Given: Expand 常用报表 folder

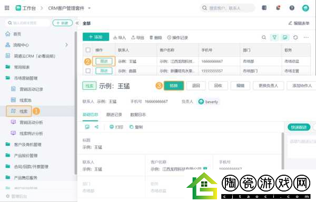Looking at the screenshot, I should pyautogui.click(x=17, y=67).
